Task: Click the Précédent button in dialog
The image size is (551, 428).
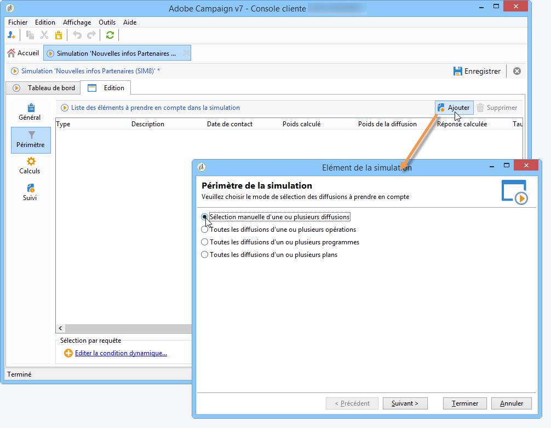Action: coord(352,403)
